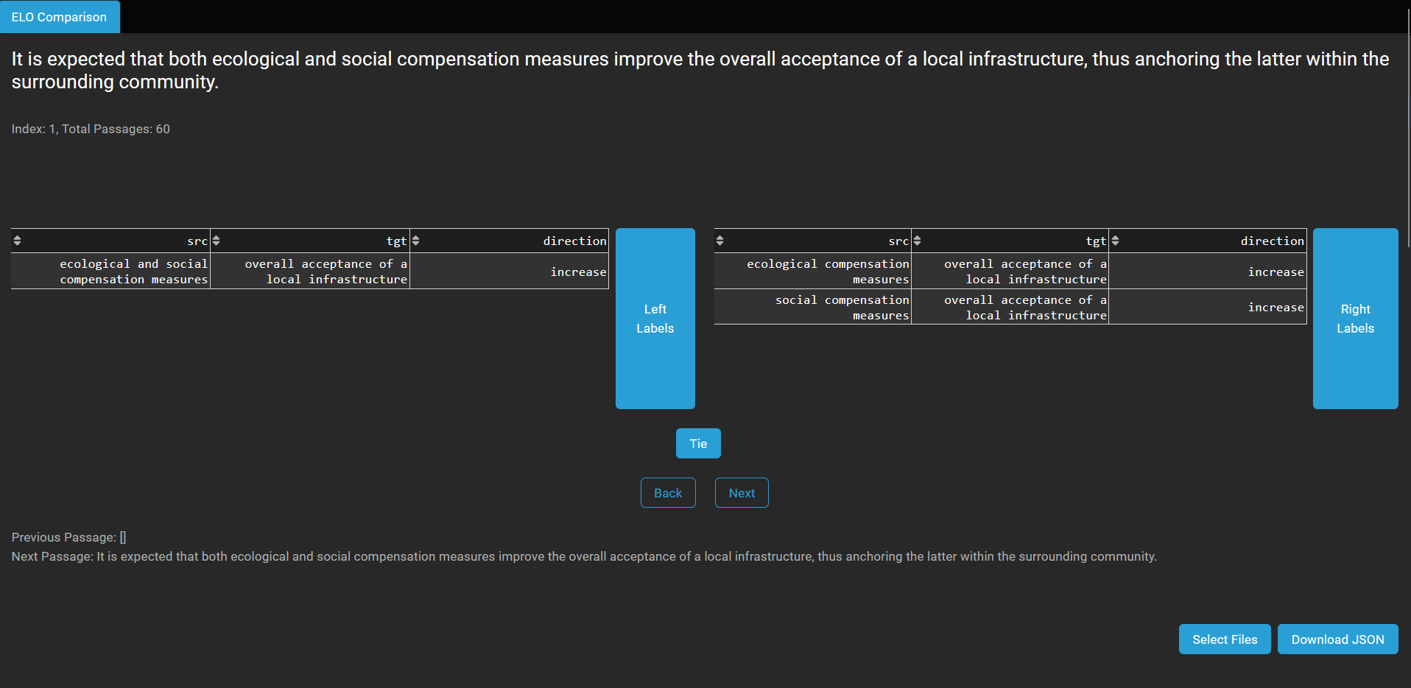Click left table 'overall acceptance of a local infrastructure' cell

(310, 272)
